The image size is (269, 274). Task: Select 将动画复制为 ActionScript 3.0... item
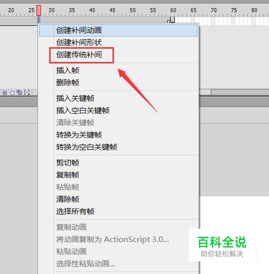[x=118, y=239]
